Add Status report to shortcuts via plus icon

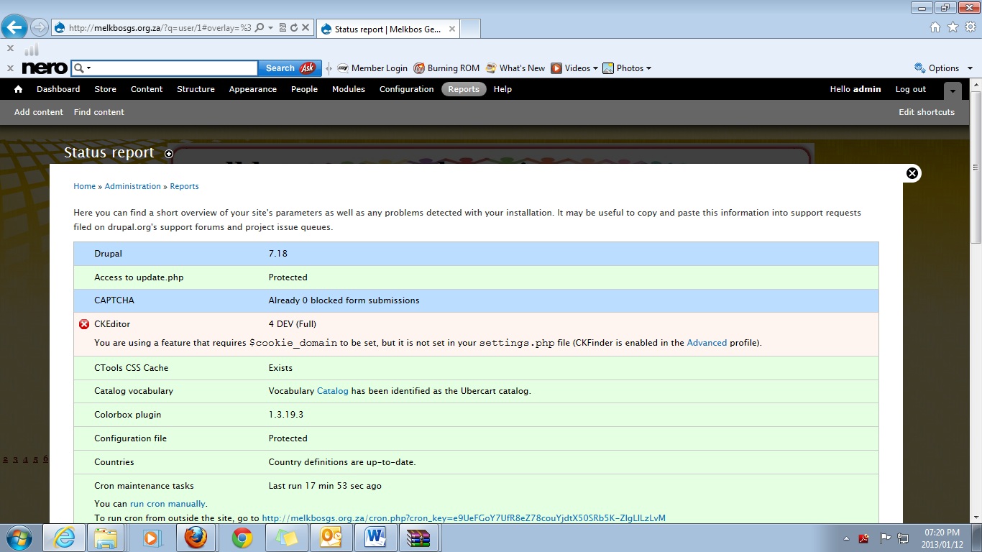point(169,153)
